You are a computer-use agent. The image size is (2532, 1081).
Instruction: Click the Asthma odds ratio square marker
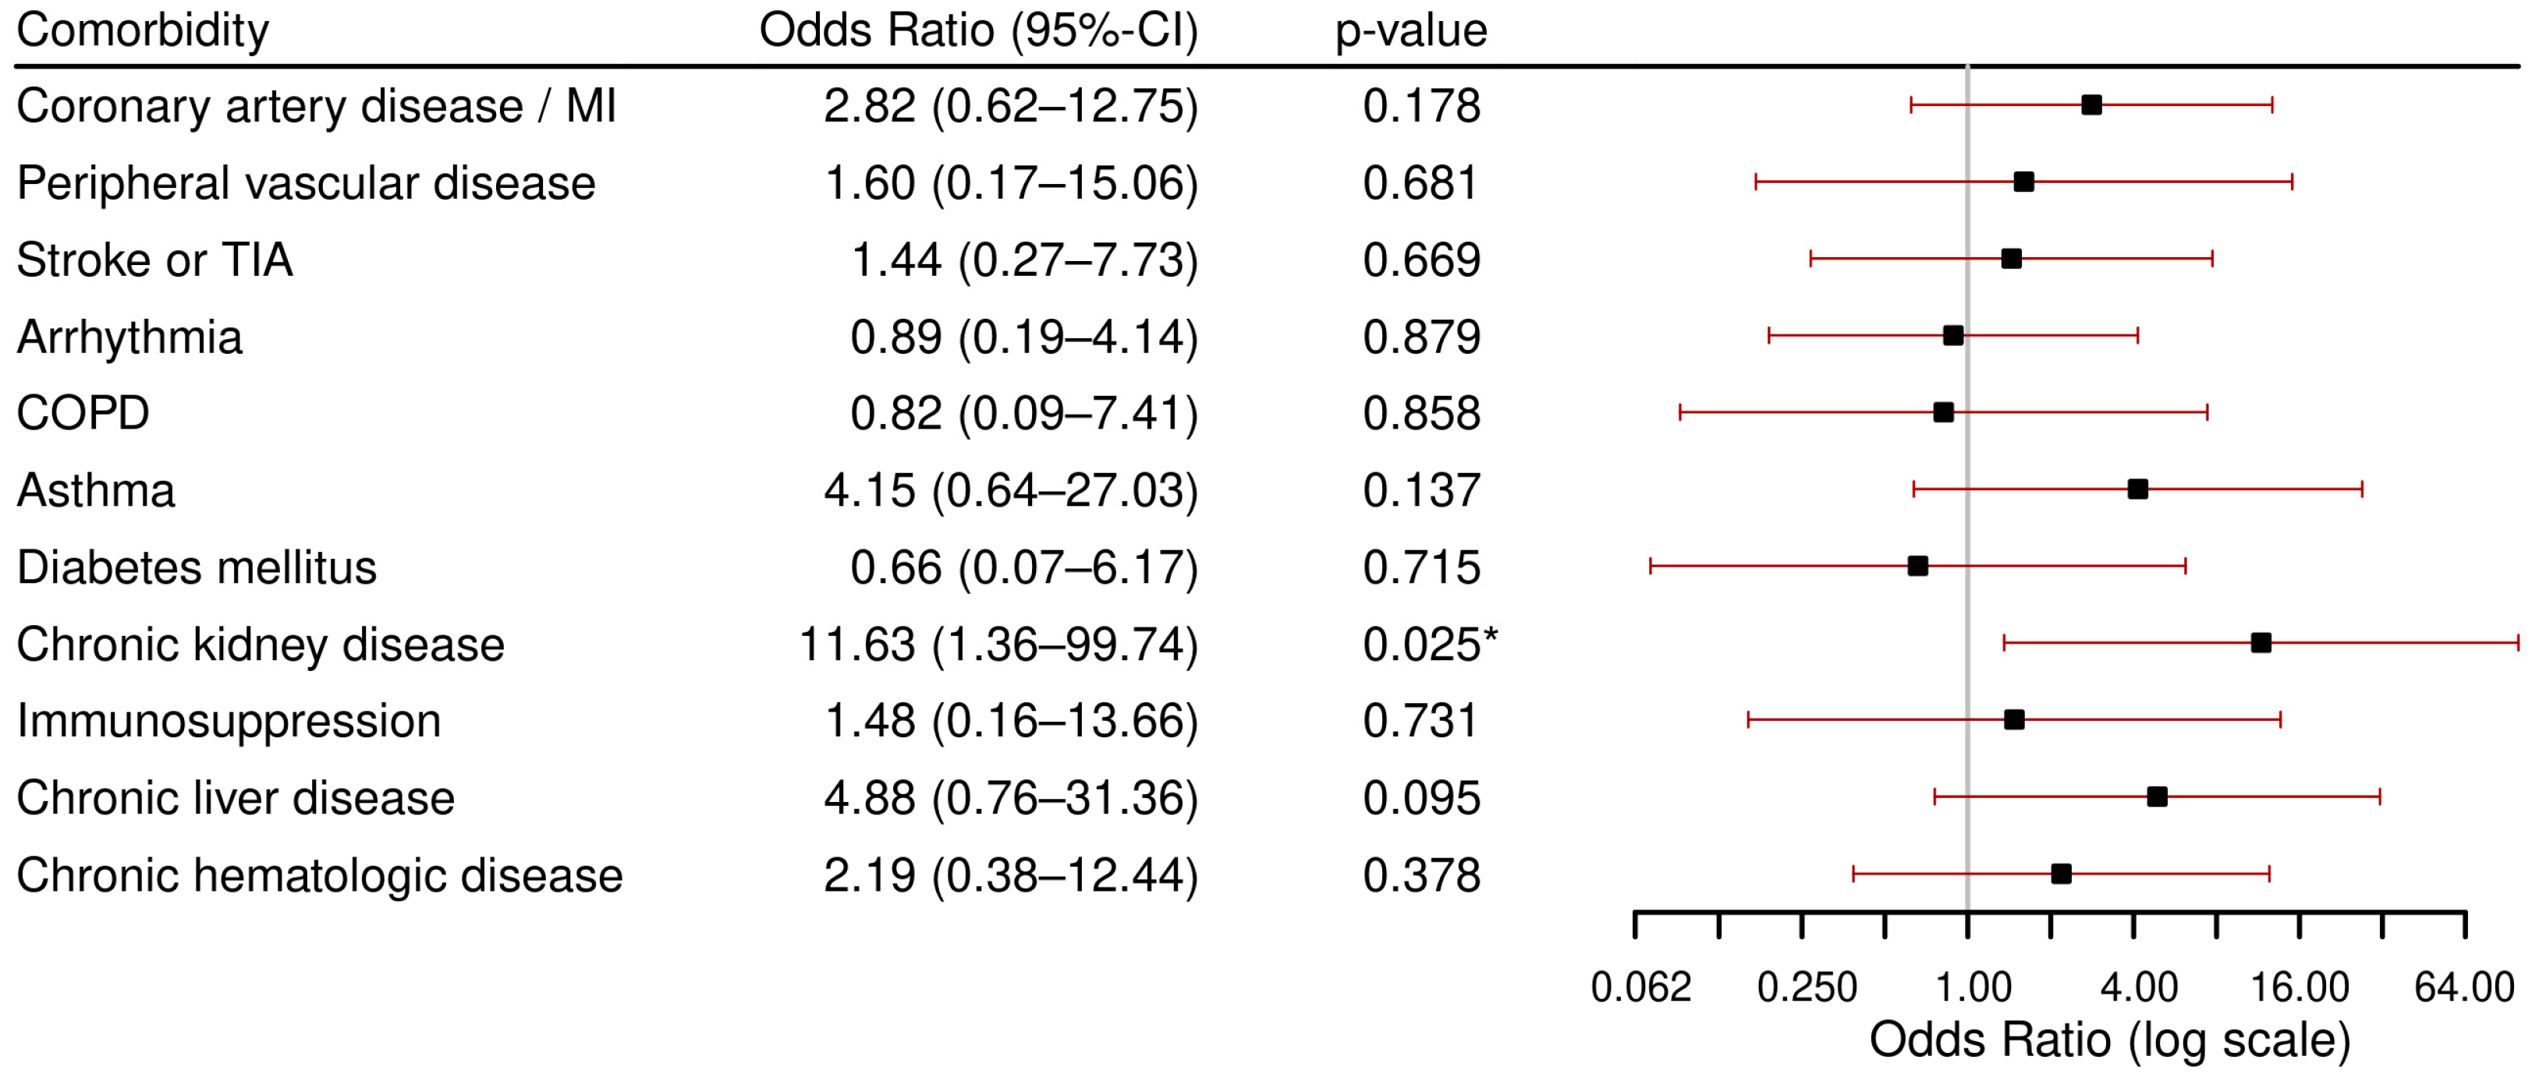coord(2137,489)
